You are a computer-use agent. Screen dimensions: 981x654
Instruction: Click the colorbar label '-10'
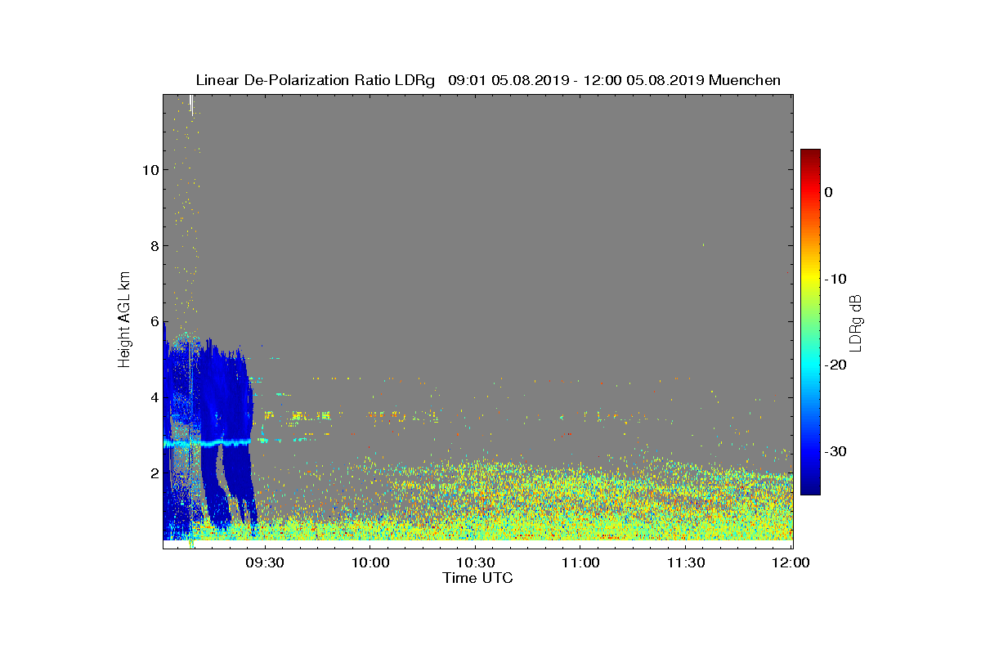[835, 279]
